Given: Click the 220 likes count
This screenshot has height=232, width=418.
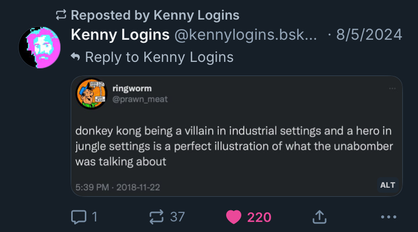Looking at the screenshot, I should 259,217.
